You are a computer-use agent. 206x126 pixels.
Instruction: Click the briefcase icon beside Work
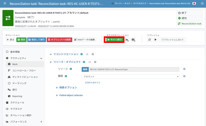(x=9, y=64)
